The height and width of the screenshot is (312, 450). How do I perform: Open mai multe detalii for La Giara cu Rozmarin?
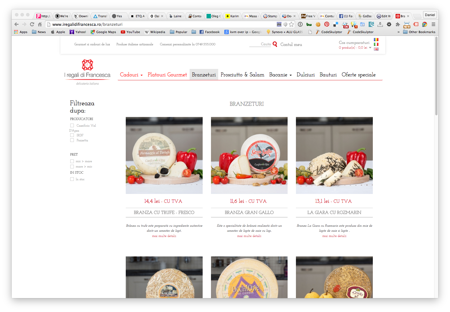pyautogui.click(x=334, y=236)
